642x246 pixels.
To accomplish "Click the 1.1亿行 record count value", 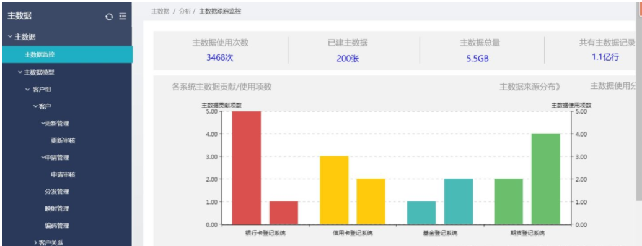I will (605, 57).
